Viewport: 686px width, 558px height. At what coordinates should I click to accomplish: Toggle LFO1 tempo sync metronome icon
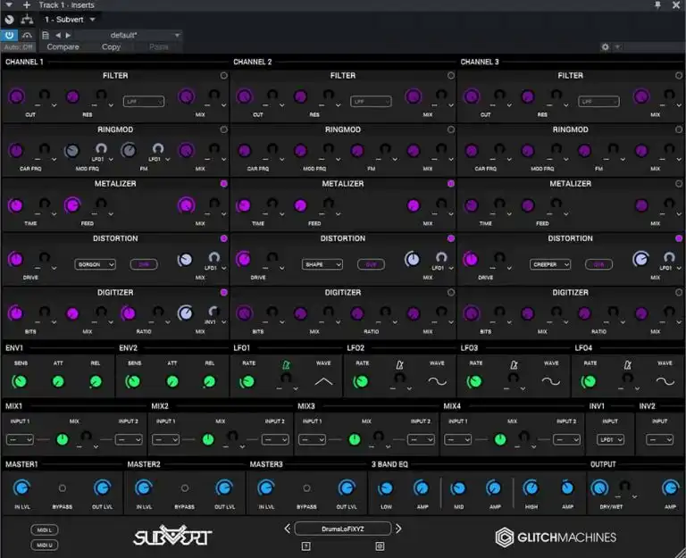coord(286,364)
